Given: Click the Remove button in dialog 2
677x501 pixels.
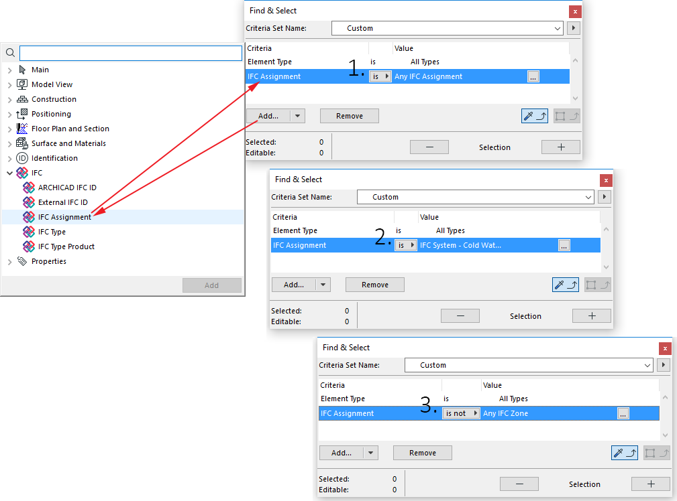Looking at the screenshot, I should [x=375, y=285].
